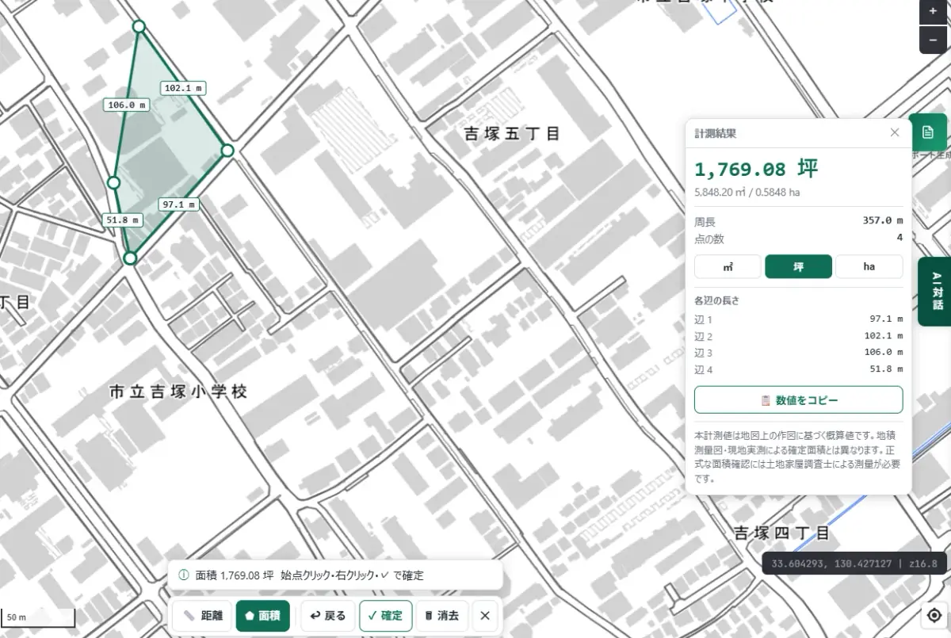Click the 吉塚四丁目 map label
This screenshot has width=951, height=638.
pyautogui.click(x=781, y=532)
